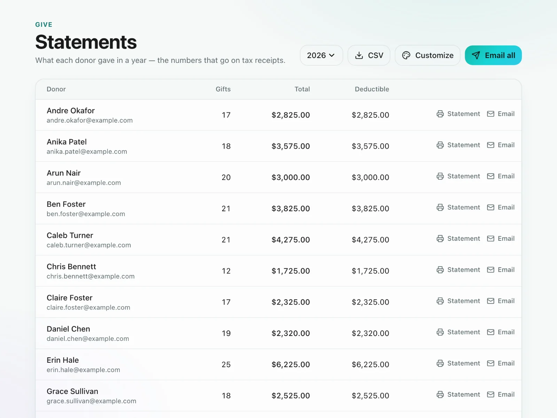Select caleb.turner@example.com email address
Screen dimensions: 557x418
(x=89, y=245)
